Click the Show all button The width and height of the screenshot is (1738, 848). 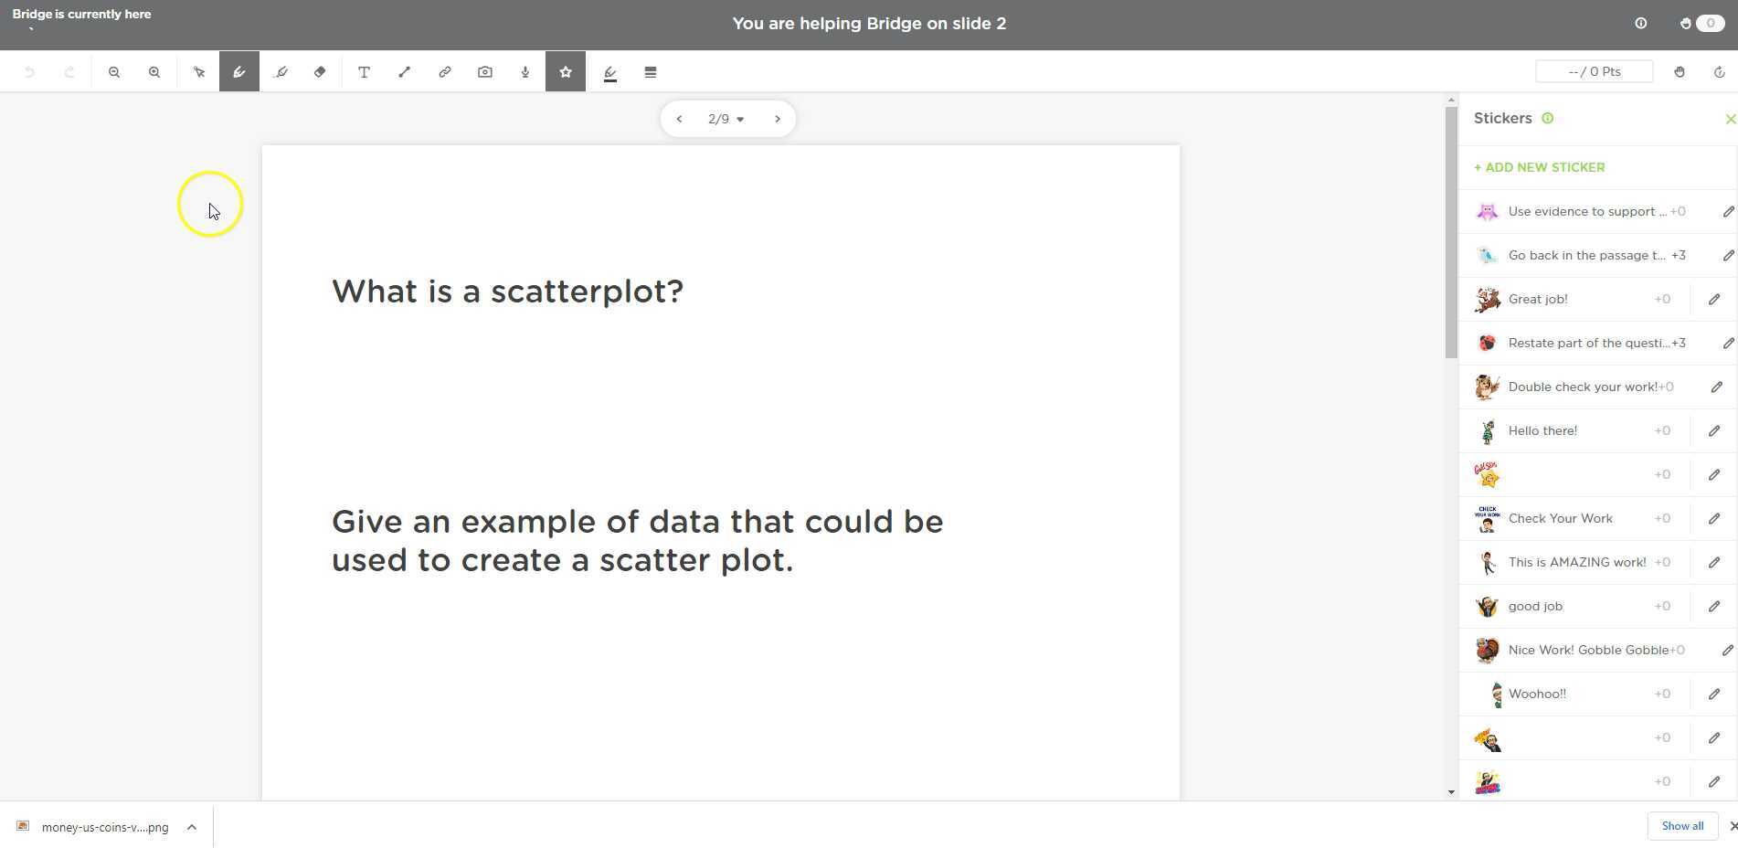coord(1682,826)
